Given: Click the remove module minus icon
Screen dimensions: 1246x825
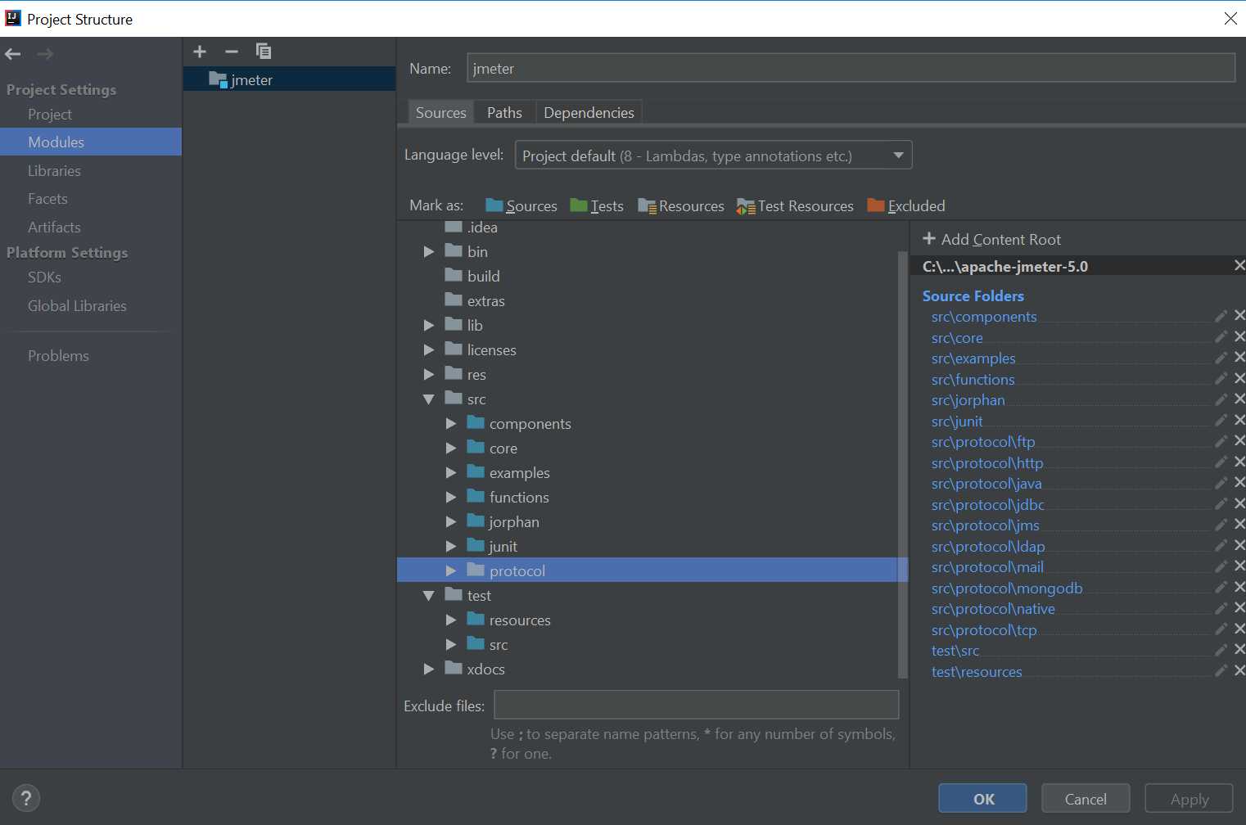Looking at the screenshot, I should pyautogui.click(x=232, y=52).
